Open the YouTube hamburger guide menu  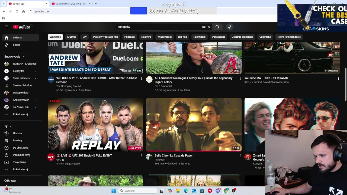(7, 27)
